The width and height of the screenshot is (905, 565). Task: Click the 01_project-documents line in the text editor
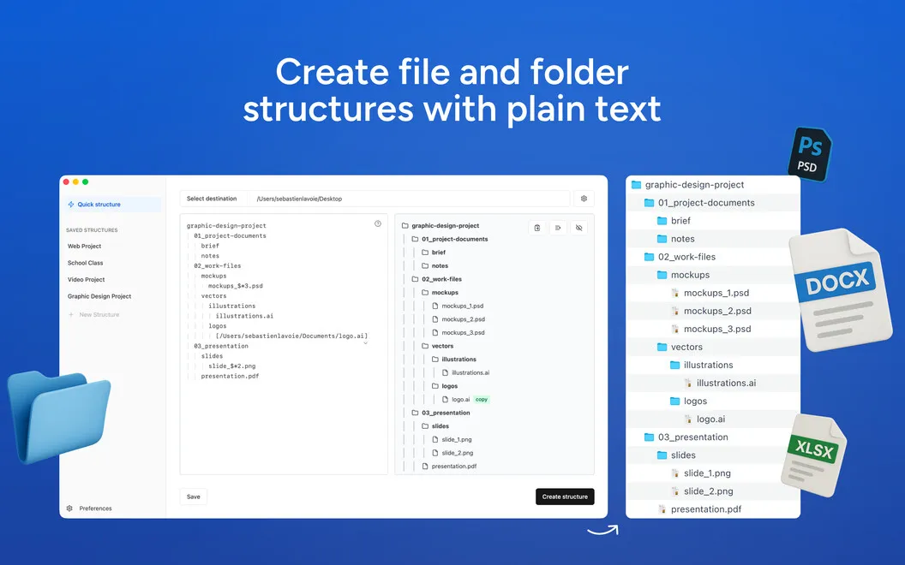coord(230,235)
